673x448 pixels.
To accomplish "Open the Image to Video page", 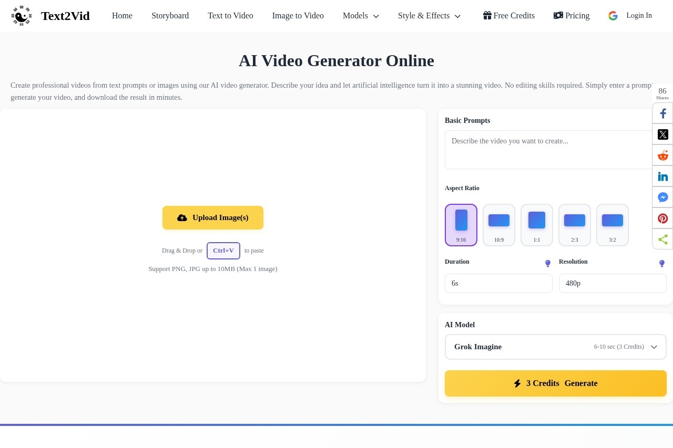I will point(298,16).
